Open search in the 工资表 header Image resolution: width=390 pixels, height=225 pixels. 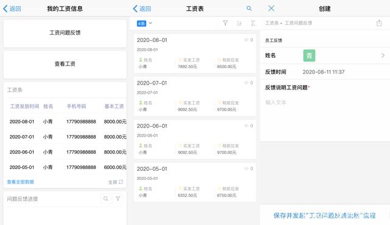coord(249,9)
